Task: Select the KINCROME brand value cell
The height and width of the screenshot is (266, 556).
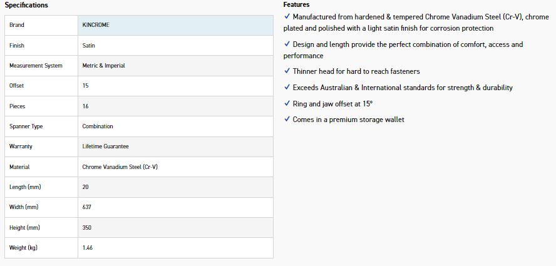Action: click(96, 25)
